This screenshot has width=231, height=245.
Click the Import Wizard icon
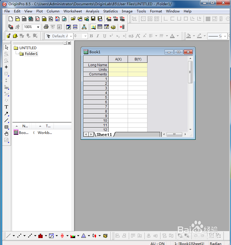pyautogui.click(x=109, y=19)
